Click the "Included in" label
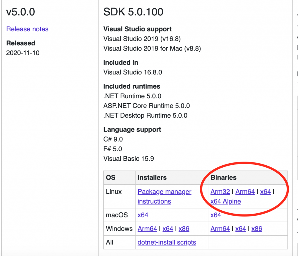The image size is (298, 256). (121, 62)
